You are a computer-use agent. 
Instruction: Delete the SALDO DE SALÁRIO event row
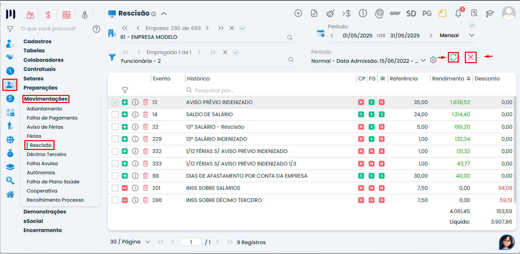pos(146,115)
